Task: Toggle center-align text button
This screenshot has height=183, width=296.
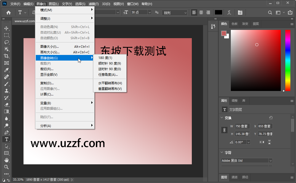Action: coord(201,13)
